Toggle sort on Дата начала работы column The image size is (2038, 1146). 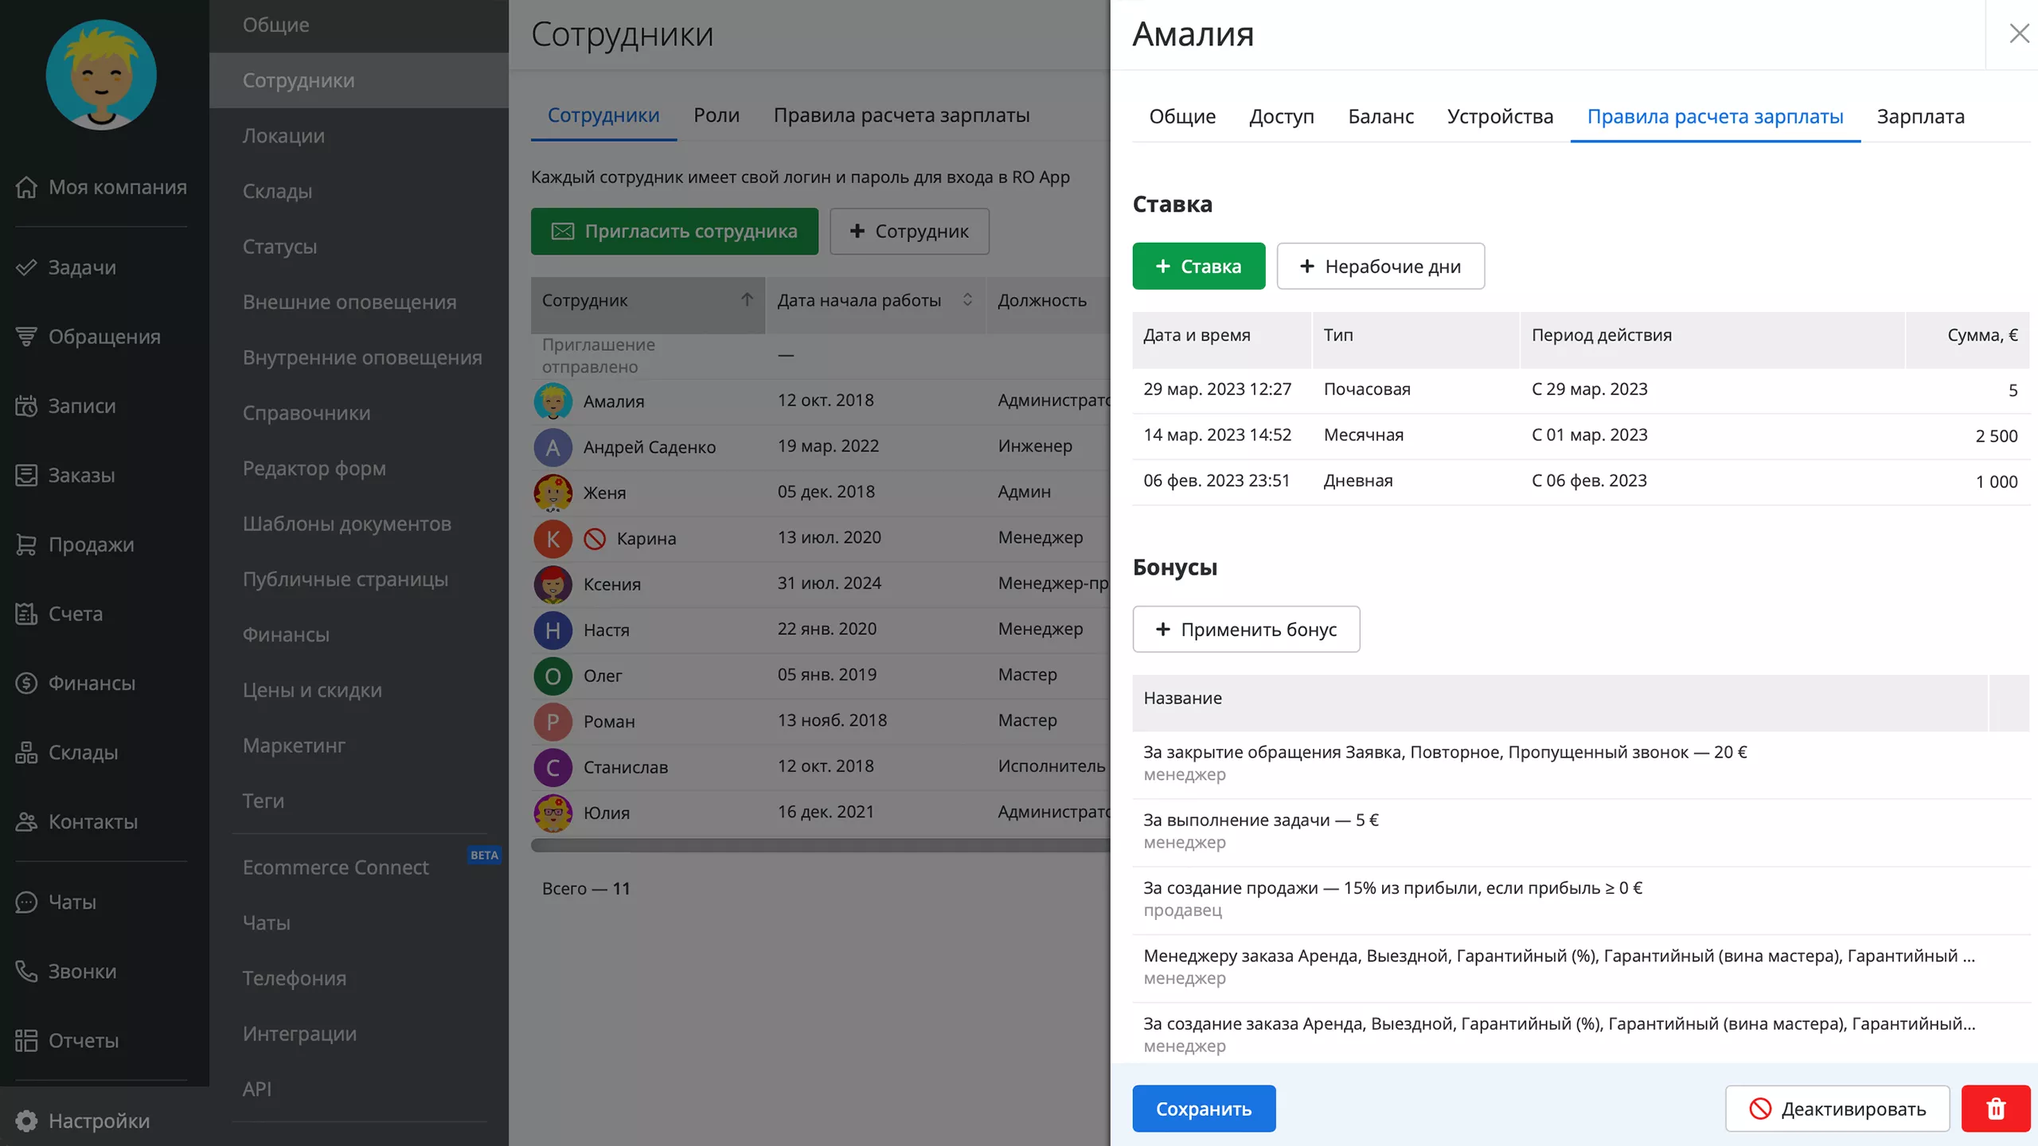click(x=967, y=300)
